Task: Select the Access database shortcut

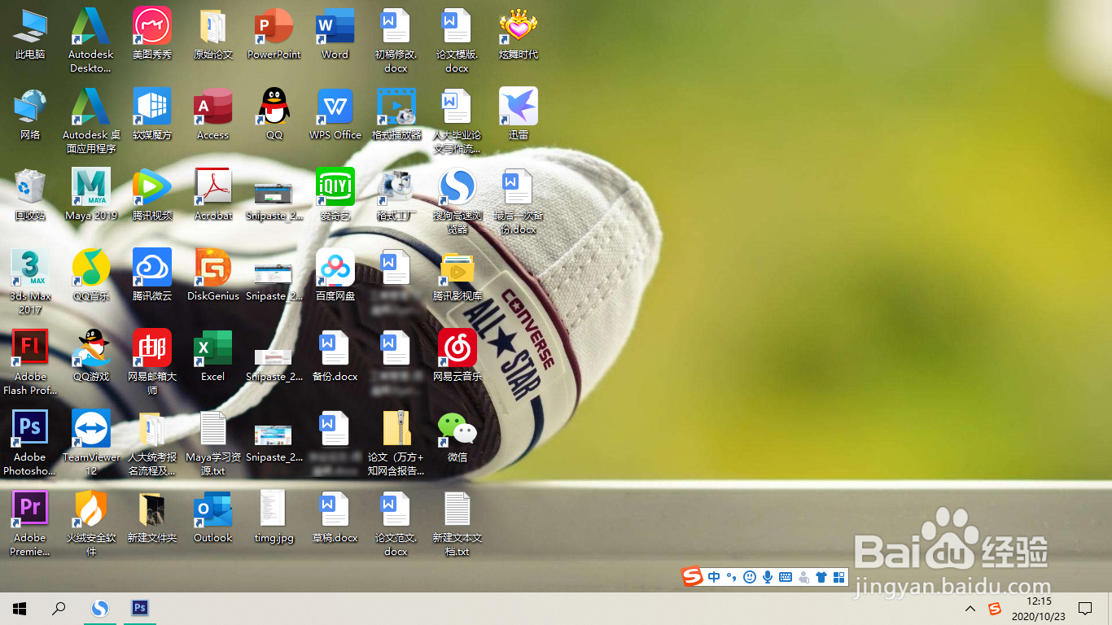Action: click(213, 115)
